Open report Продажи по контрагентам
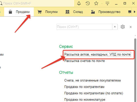Viewport: 137px width, 102px height. tap(84, 87)
